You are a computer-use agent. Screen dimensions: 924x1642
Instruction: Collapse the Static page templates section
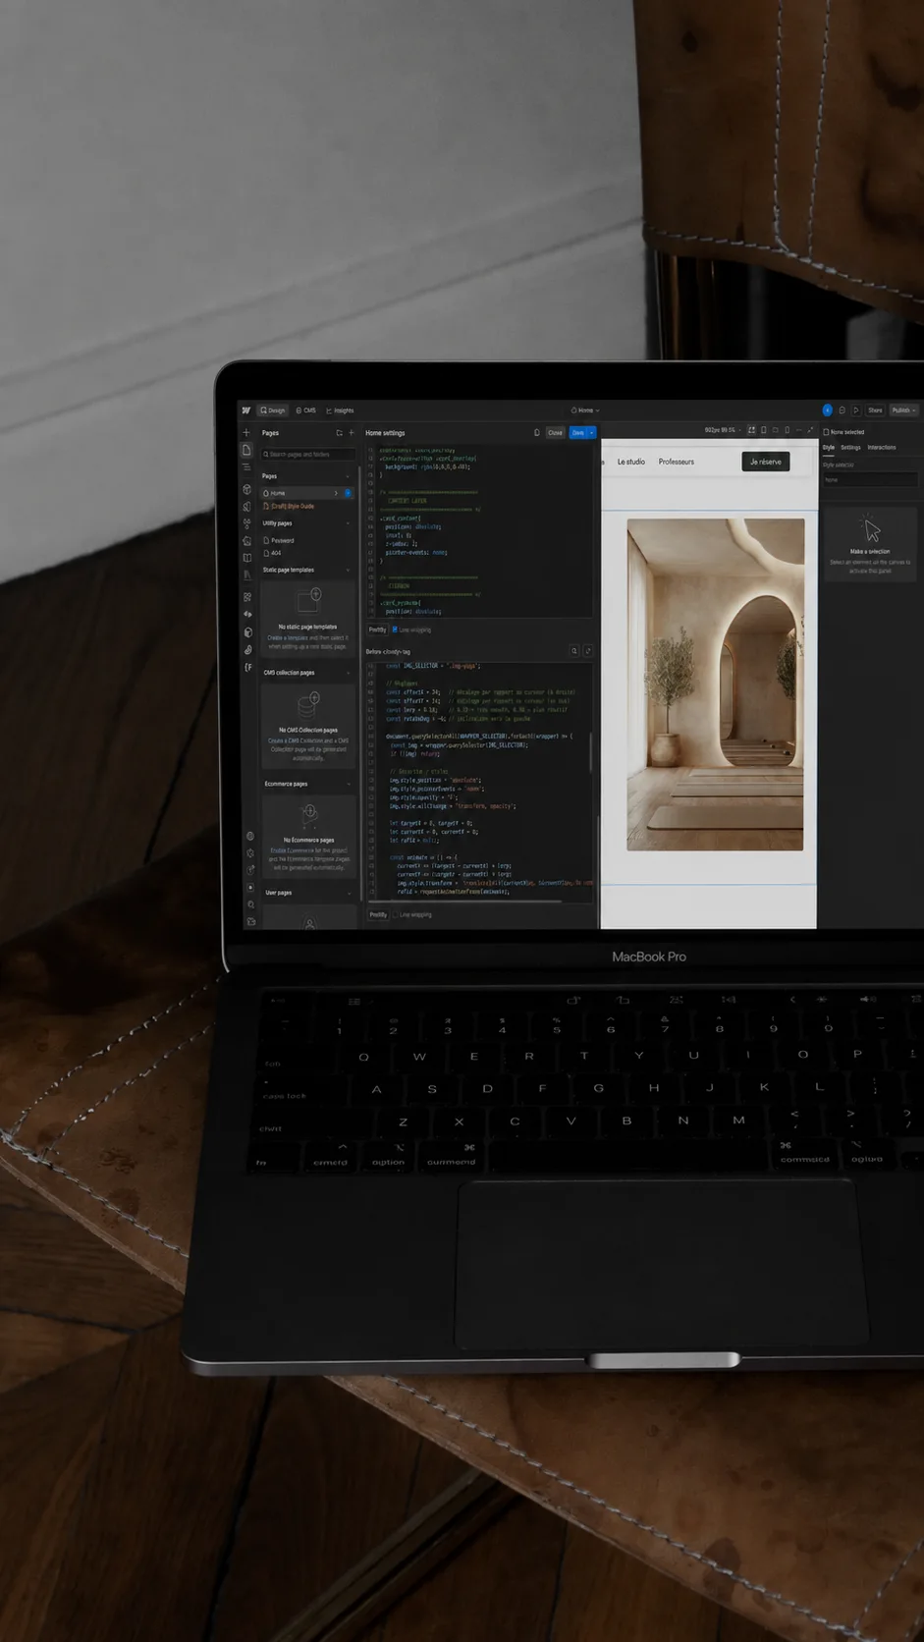click(x=348, y=571)
